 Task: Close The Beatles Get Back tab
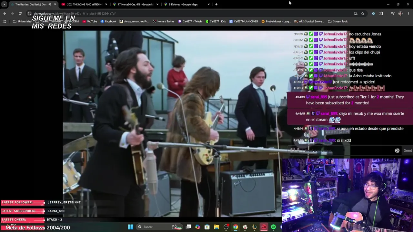point(55,5)
